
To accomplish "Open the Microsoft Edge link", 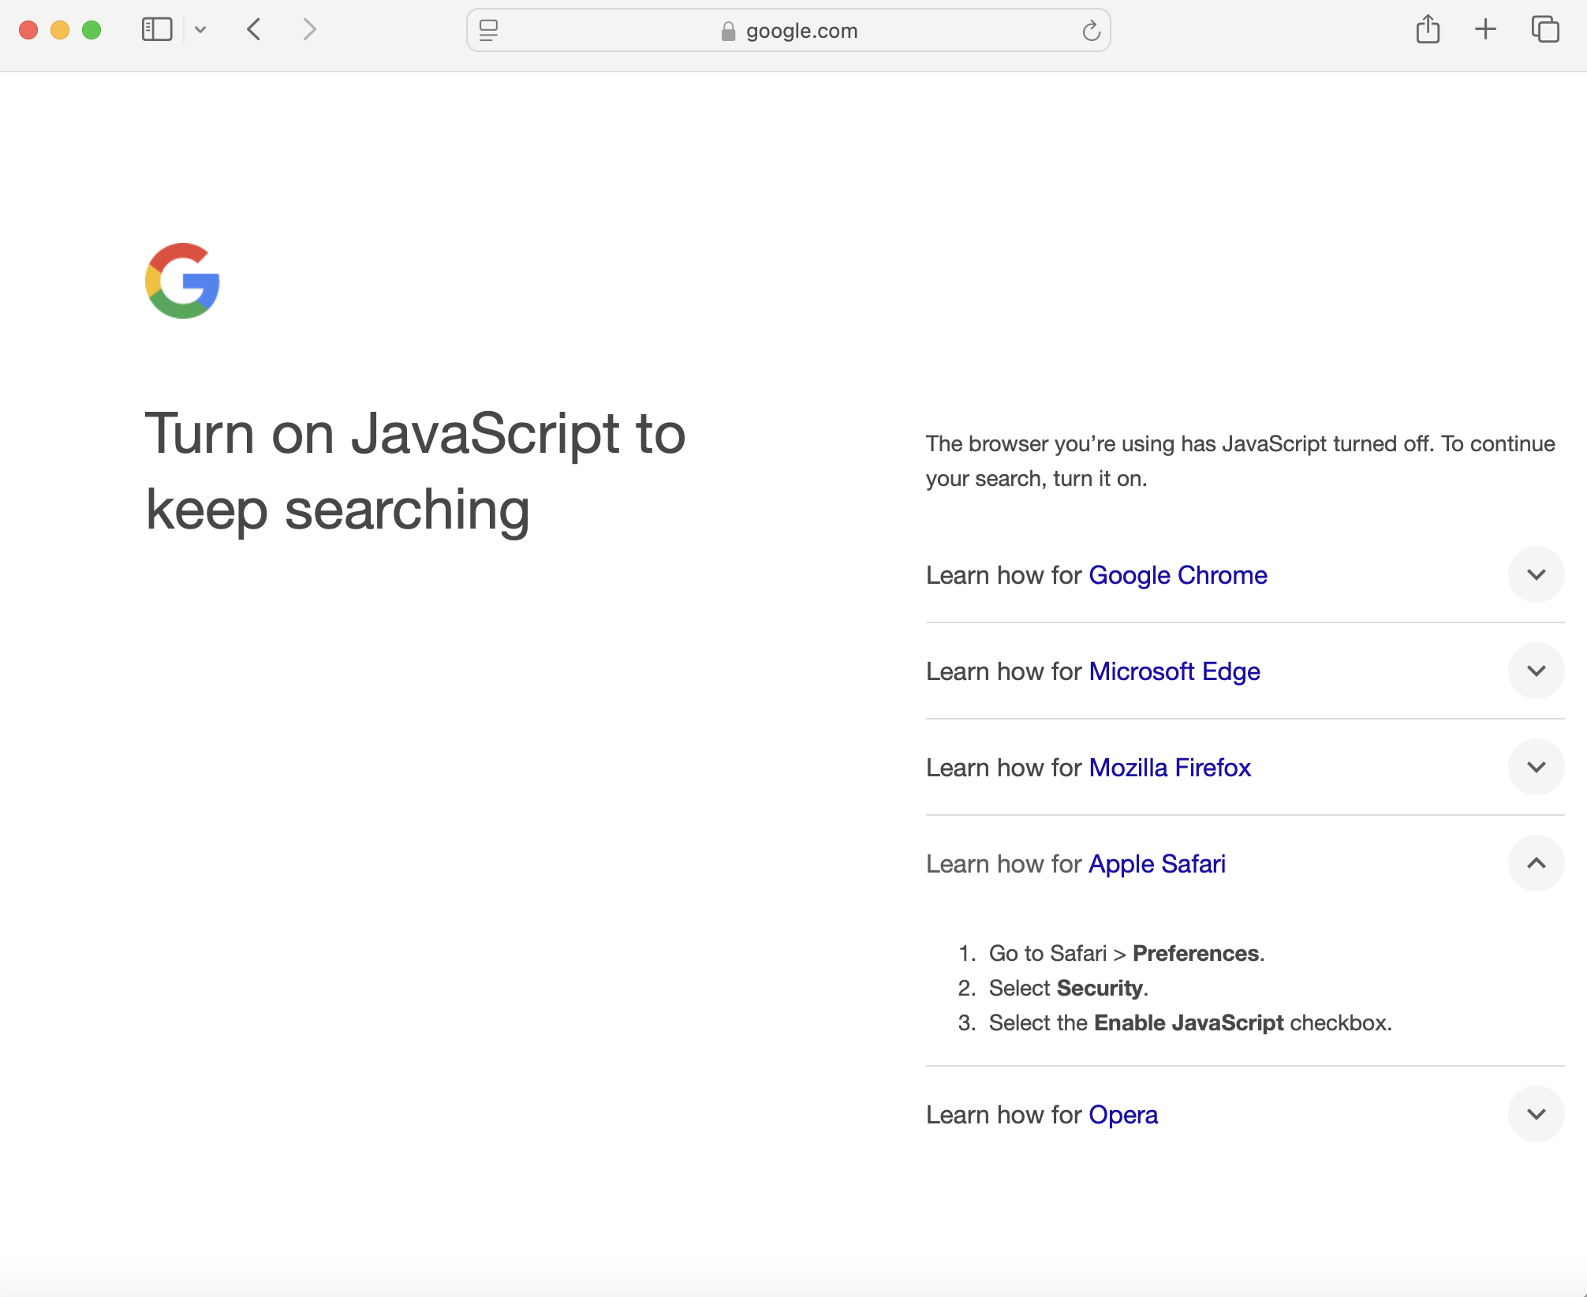I will (x=1174, y=671).
